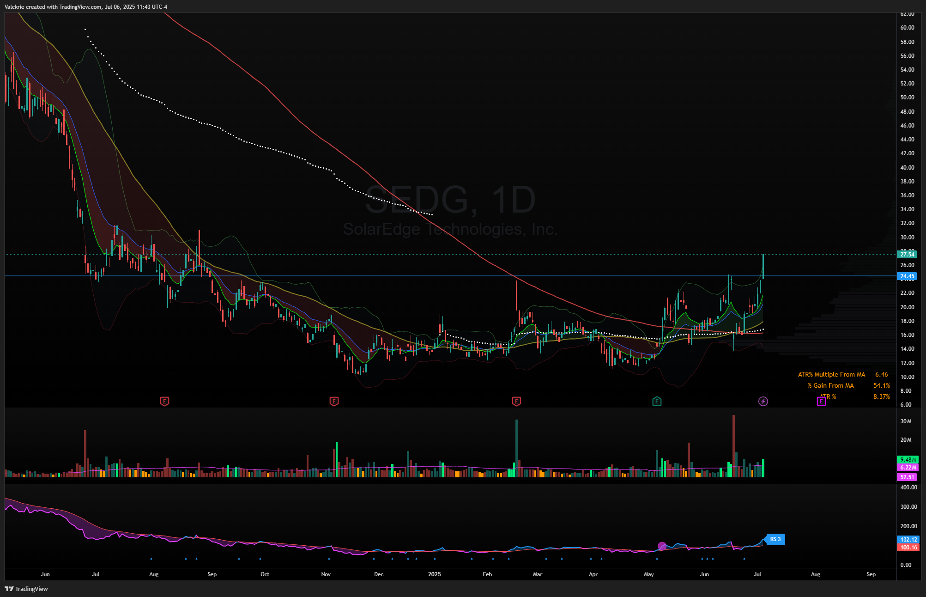The width and height of the screenshot is (926, 597).
Task: Select the 20M volume scale label
Action: click(x=906, y=440)
